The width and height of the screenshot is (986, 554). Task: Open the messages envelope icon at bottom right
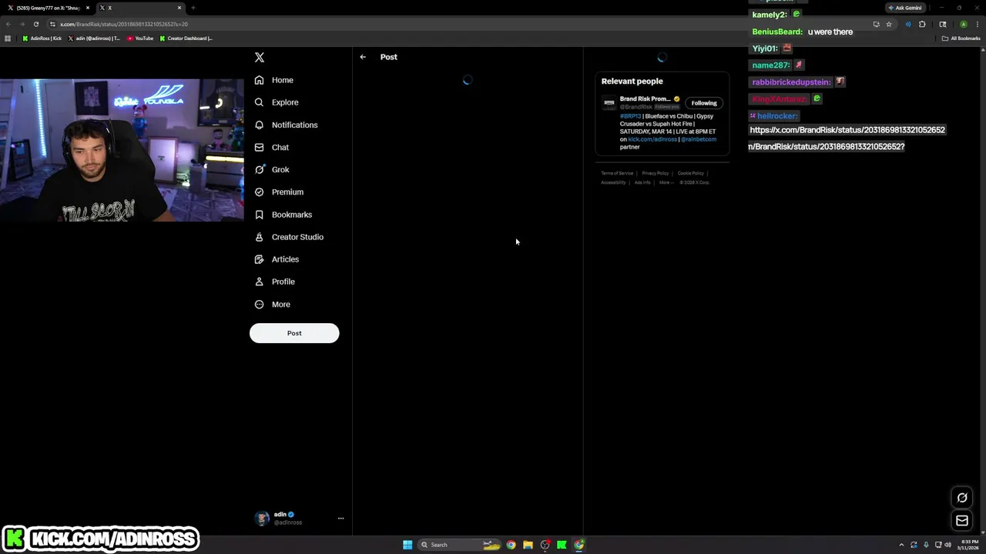(962, 521)
